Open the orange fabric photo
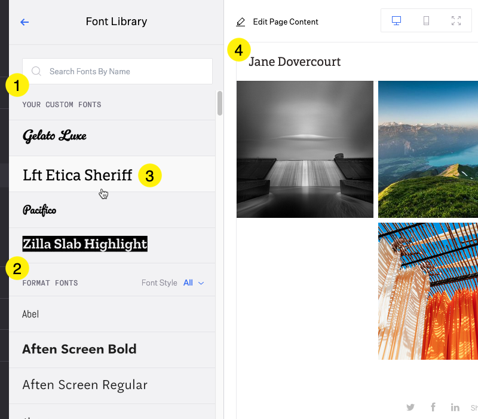The image size is (478, 419). click(x=428, y=291)
